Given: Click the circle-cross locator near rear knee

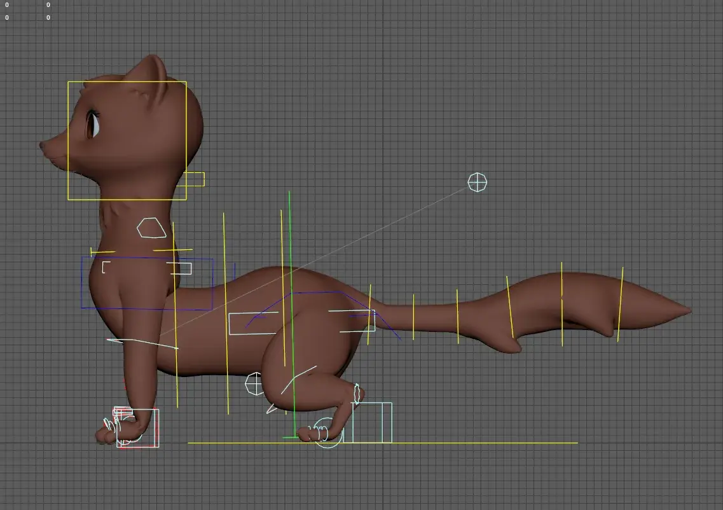Looking at the screenshot, I should point(254,384).
